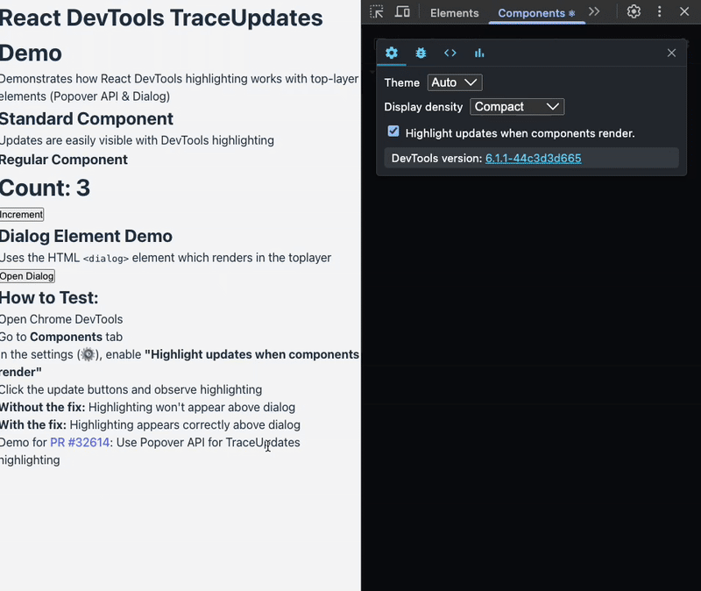Uncheck Highlight updates when components render
Image resolution: width=701 pixels, height=591 pixels.
[x=393, y=132]
